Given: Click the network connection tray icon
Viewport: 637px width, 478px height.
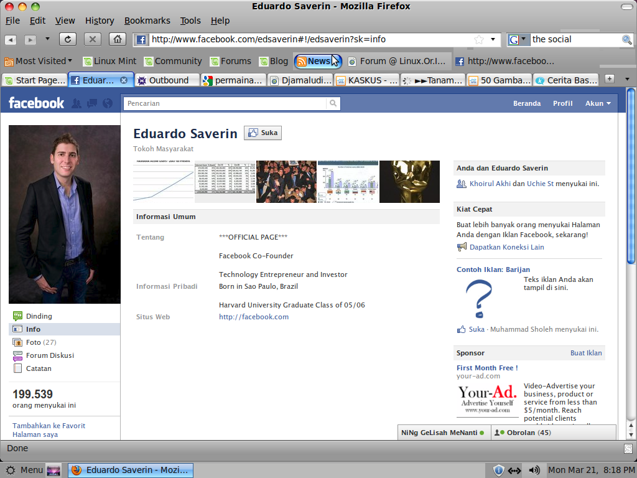Looking at the screenshot, I should click(514, 471).
